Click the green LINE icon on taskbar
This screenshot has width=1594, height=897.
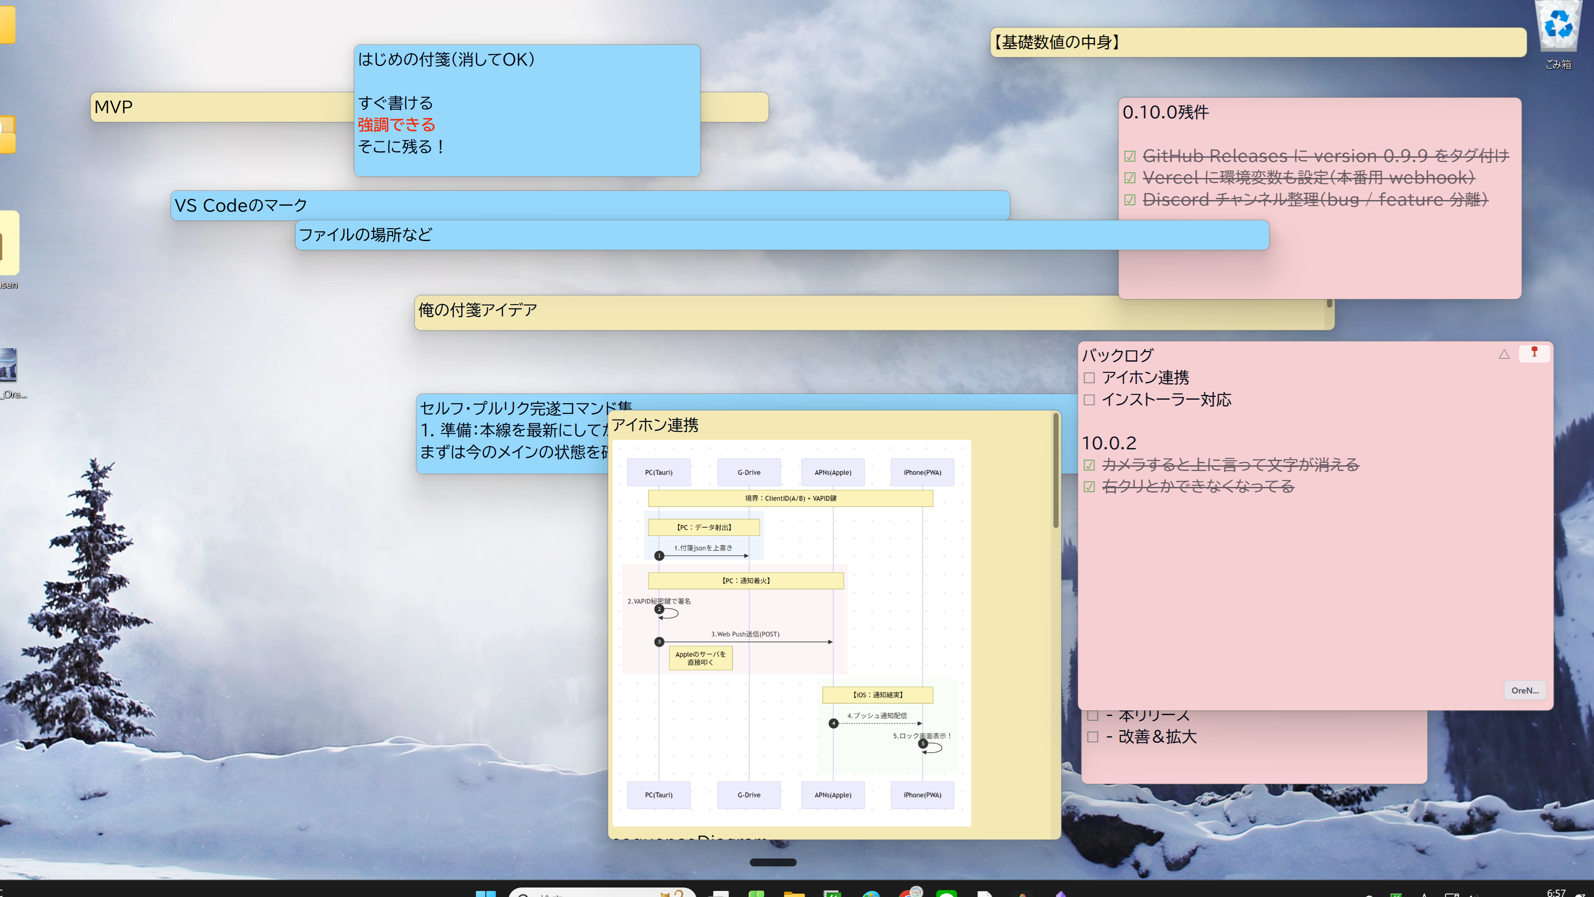(x=946, y=893)
